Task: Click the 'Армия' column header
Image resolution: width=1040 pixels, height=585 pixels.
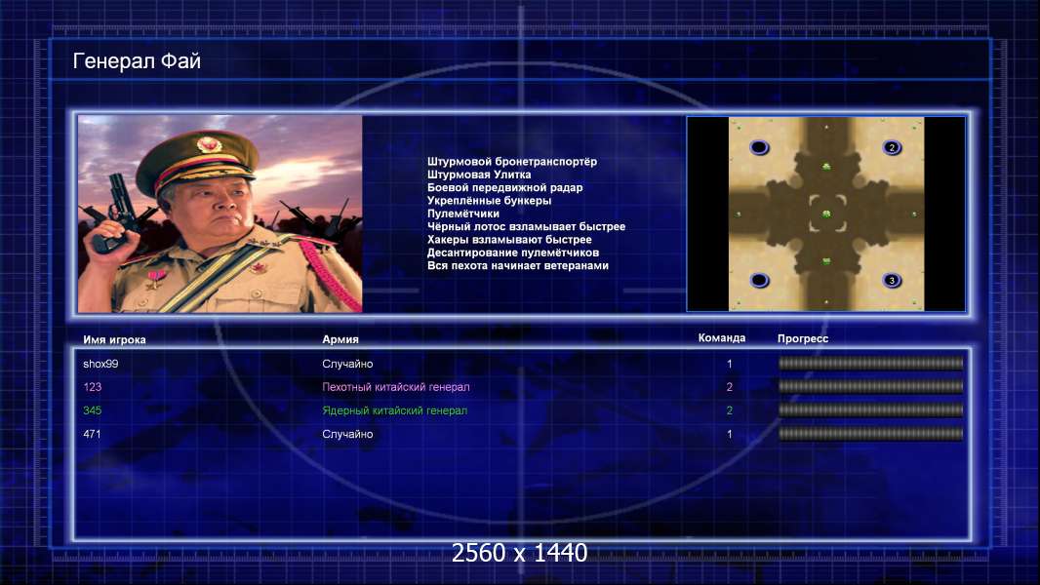Action: [x=340, y=339]
